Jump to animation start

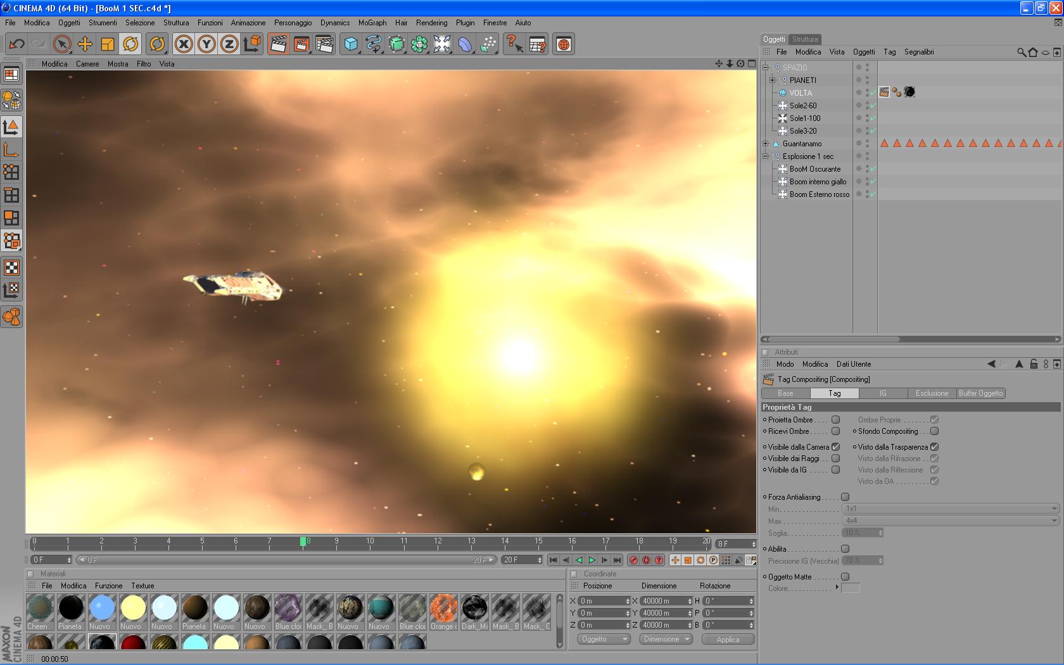pos(554,560)
